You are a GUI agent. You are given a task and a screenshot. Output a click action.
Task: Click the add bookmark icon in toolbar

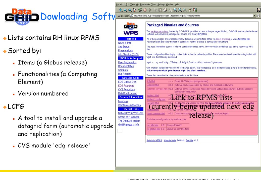point(195,10)
